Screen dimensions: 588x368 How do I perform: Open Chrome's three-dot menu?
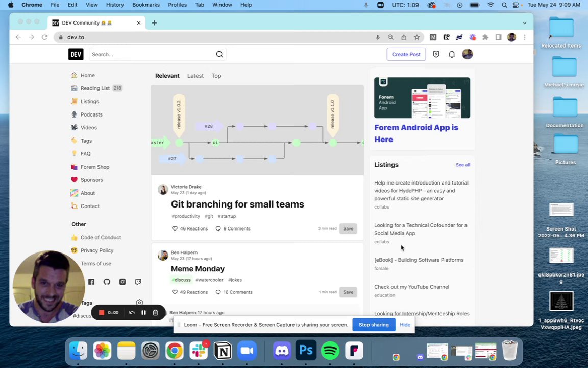pos(525,37)
